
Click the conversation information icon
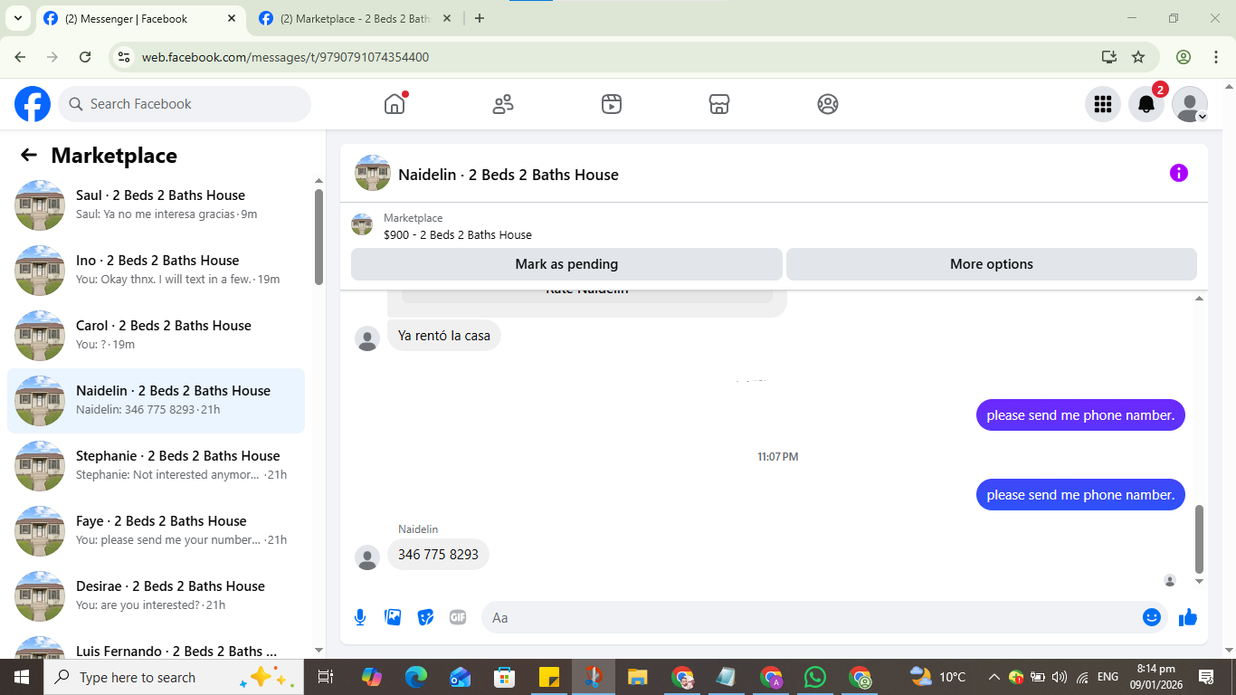pos(1178,173)
